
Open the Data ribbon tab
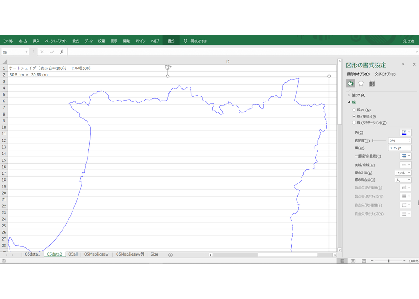point(88,41)
